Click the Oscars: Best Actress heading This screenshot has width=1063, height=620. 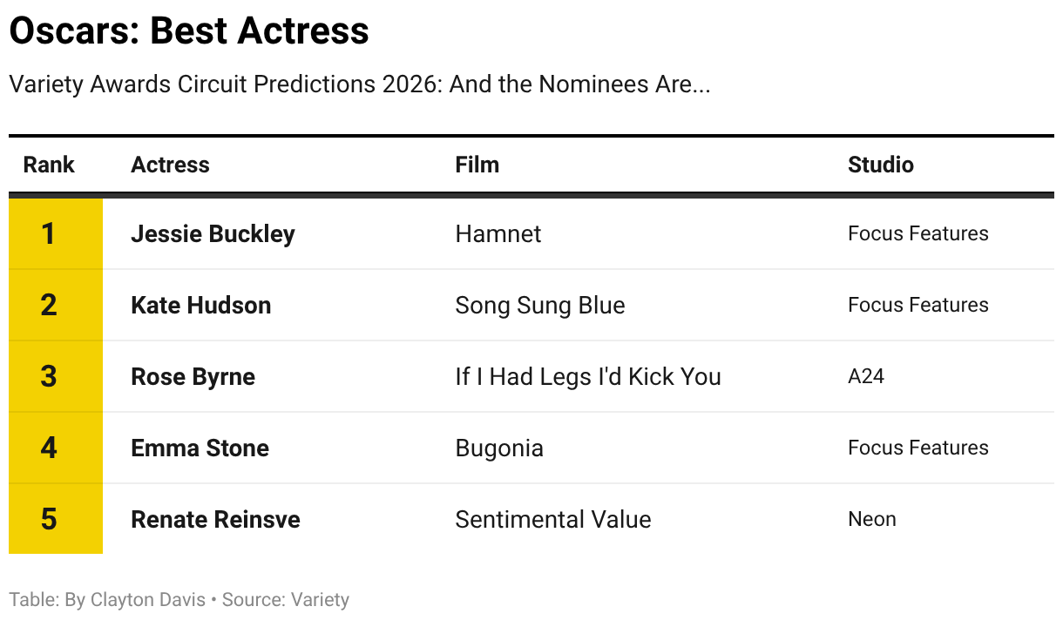pyautogui.click(x=189, y=31)
